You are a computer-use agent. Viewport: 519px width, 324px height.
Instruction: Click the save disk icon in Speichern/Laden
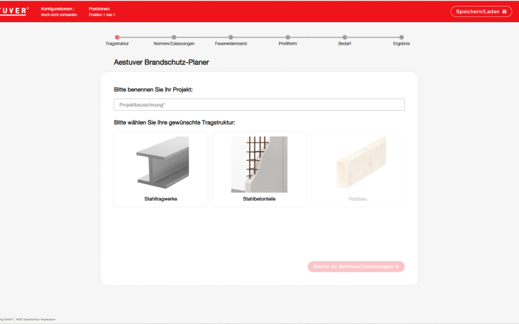click(x=505, y=12)
